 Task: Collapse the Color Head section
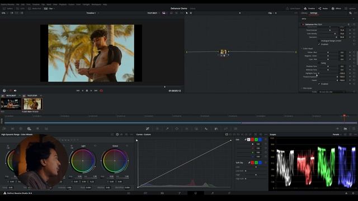pos(302,49)
